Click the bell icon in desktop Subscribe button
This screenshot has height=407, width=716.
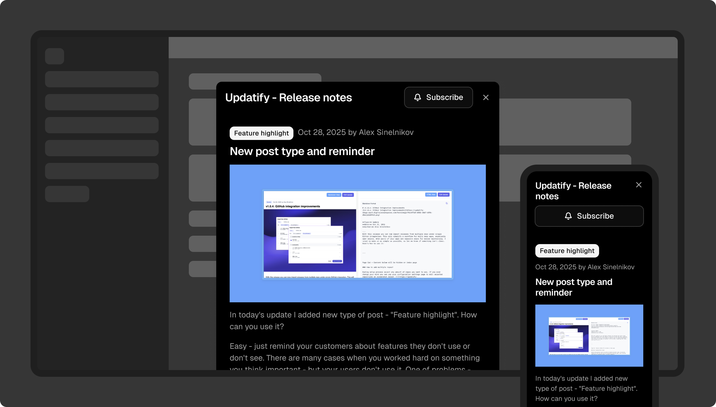[417, 97]
